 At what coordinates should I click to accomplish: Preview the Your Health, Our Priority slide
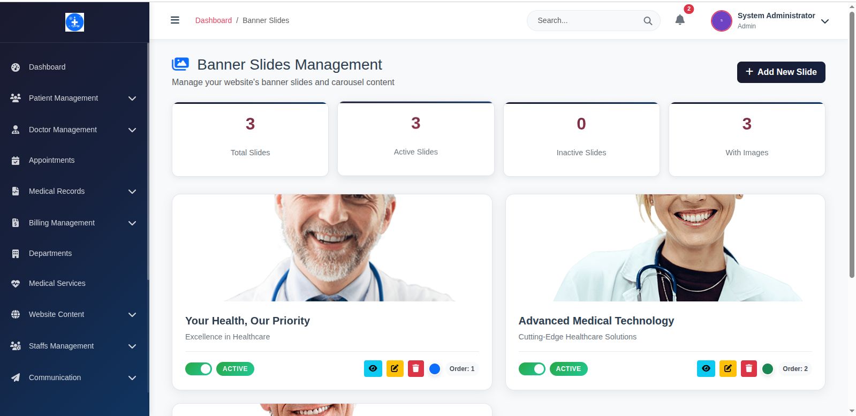point(373,368)
